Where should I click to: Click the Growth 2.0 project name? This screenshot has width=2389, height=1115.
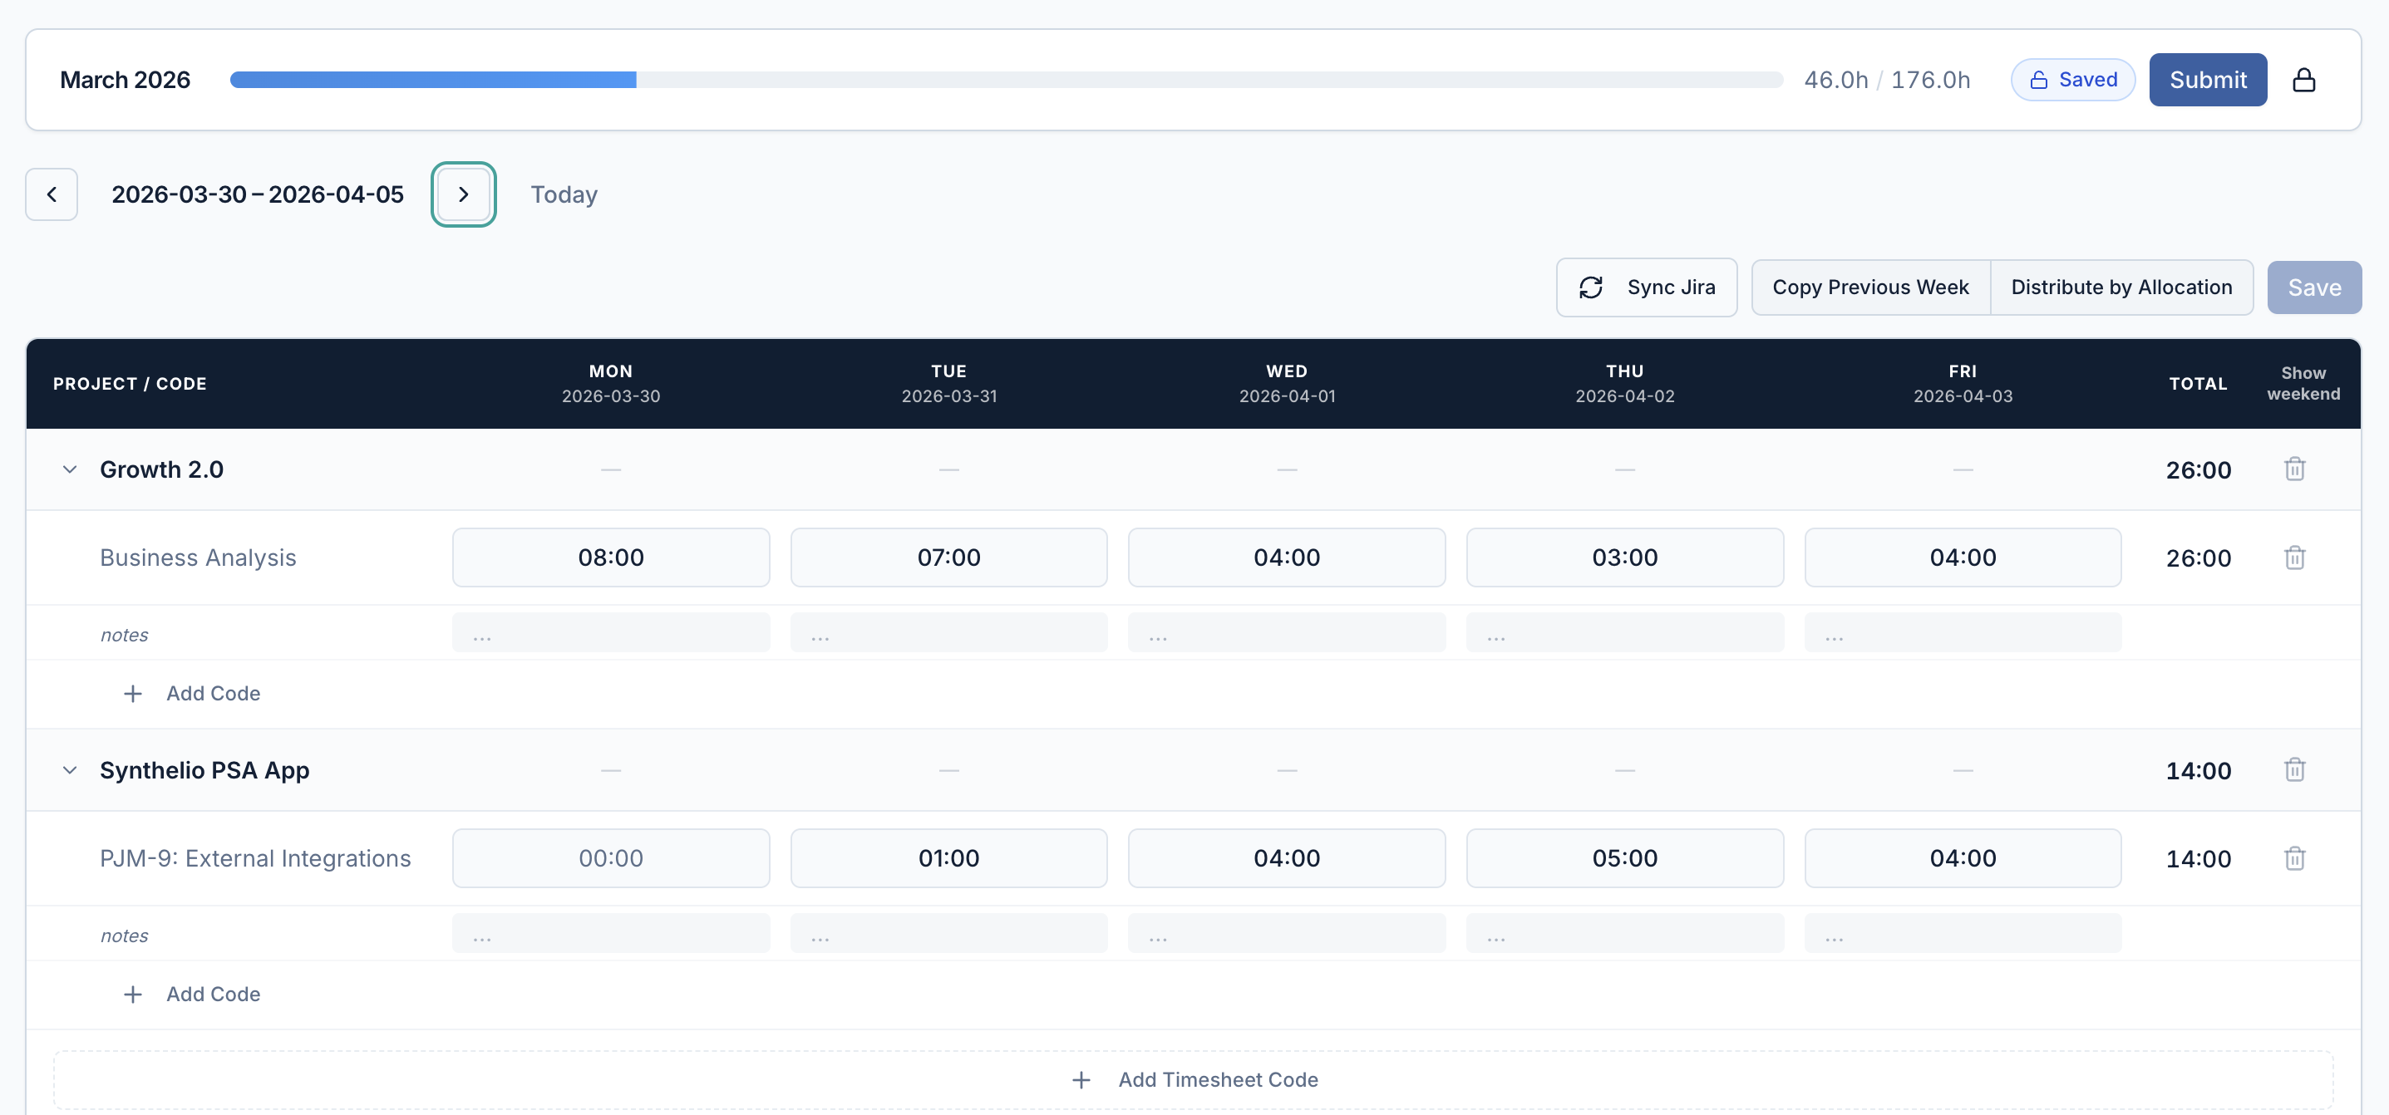pyautogui.click(x=161, y=469)
